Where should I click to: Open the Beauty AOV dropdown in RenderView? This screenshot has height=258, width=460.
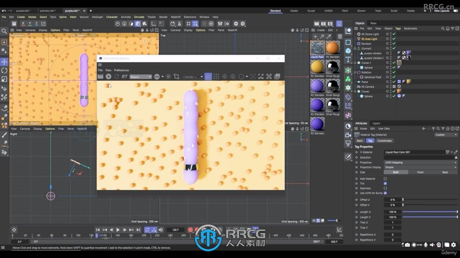click(141, 77)
